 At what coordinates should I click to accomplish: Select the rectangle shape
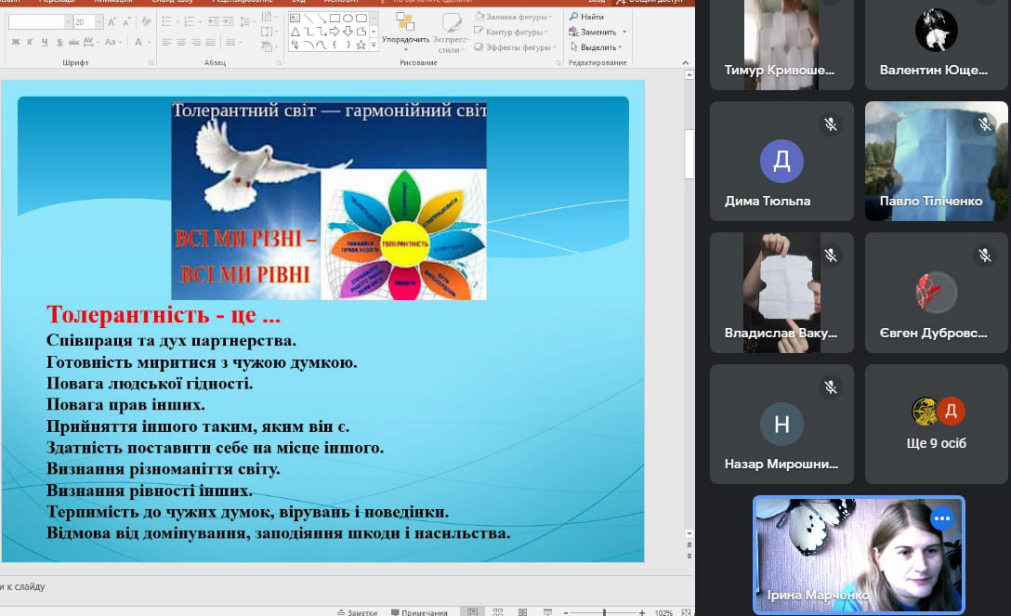pyautogui.click(x=335, y=18)
